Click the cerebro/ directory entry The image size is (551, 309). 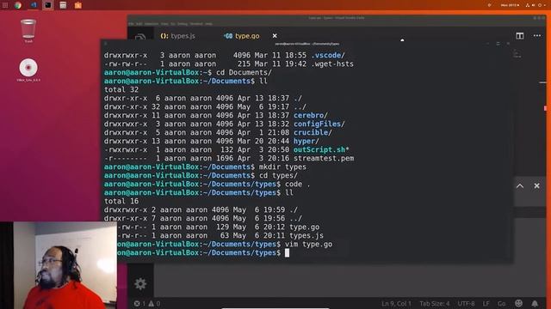[311, 115]
